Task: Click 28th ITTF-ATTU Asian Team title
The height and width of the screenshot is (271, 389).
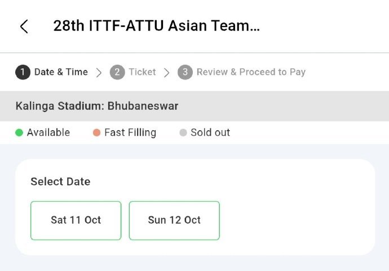Action: coord(156,26)
